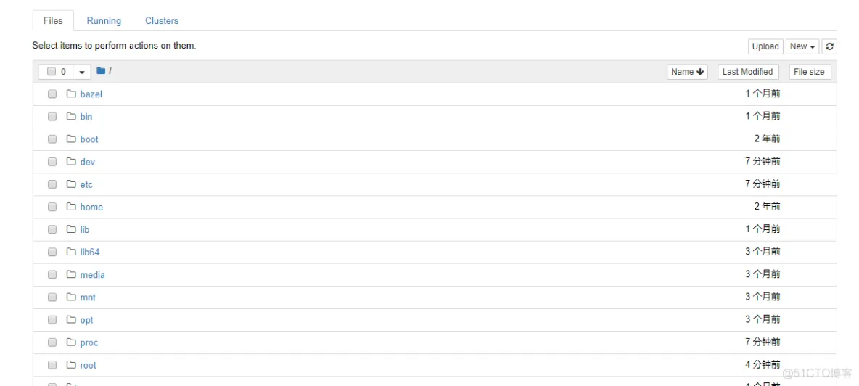Click the folder icon beside boot
Screen dimensions: 859x386
71,139
